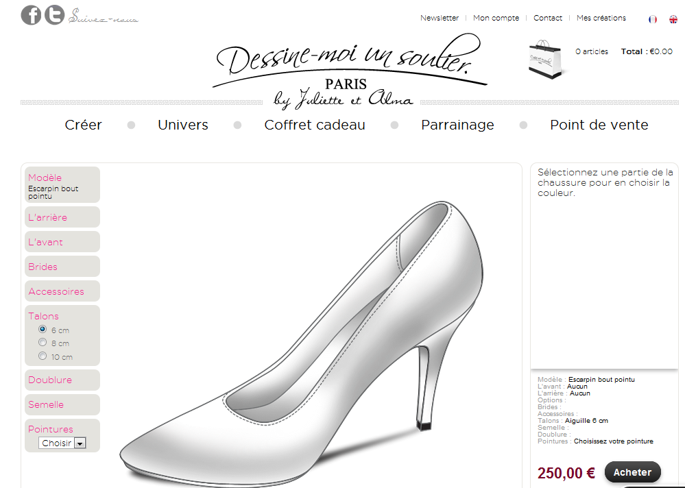Open the Mon compte link
The width and height of the screenshot is (685, 488).
click(496, 19)
